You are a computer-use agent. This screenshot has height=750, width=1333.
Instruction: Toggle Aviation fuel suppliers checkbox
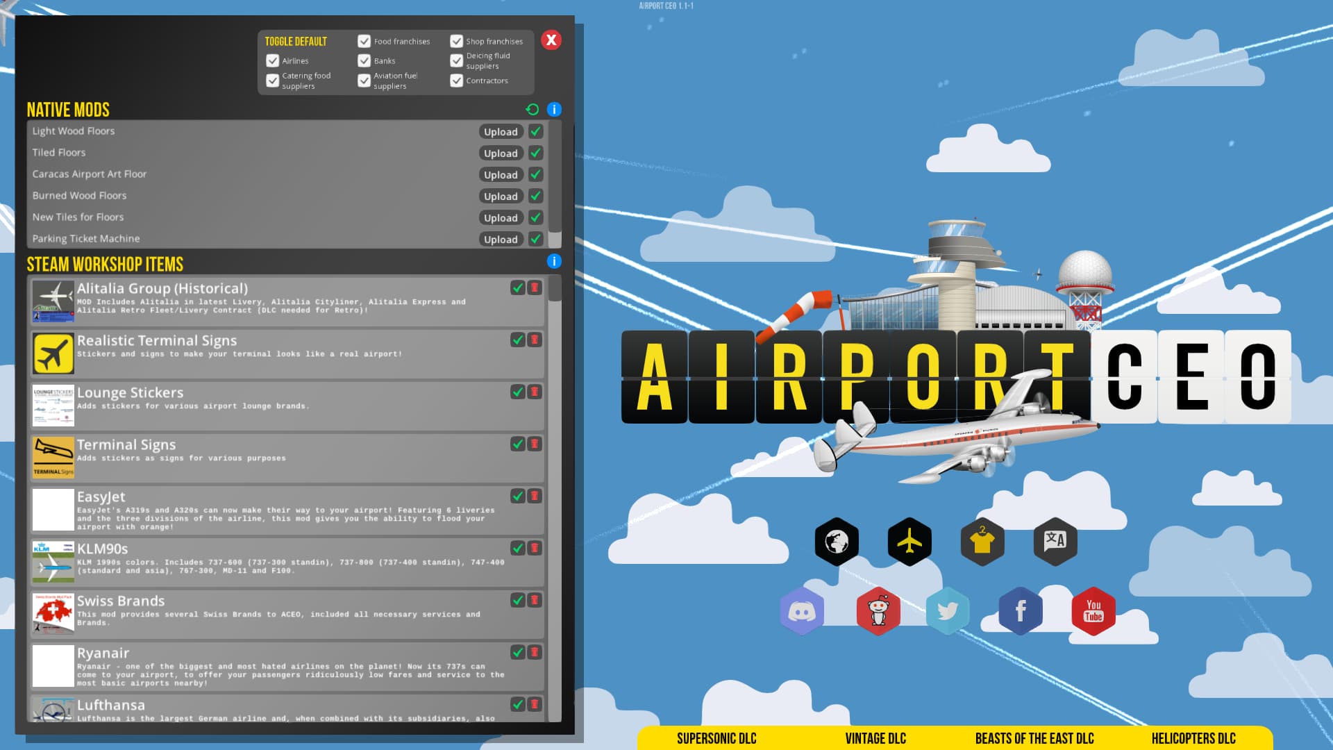tap(364, 81)
